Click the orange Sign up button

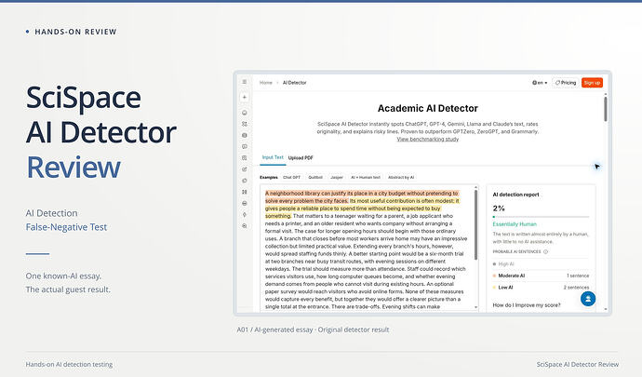[x=592, y=83]
